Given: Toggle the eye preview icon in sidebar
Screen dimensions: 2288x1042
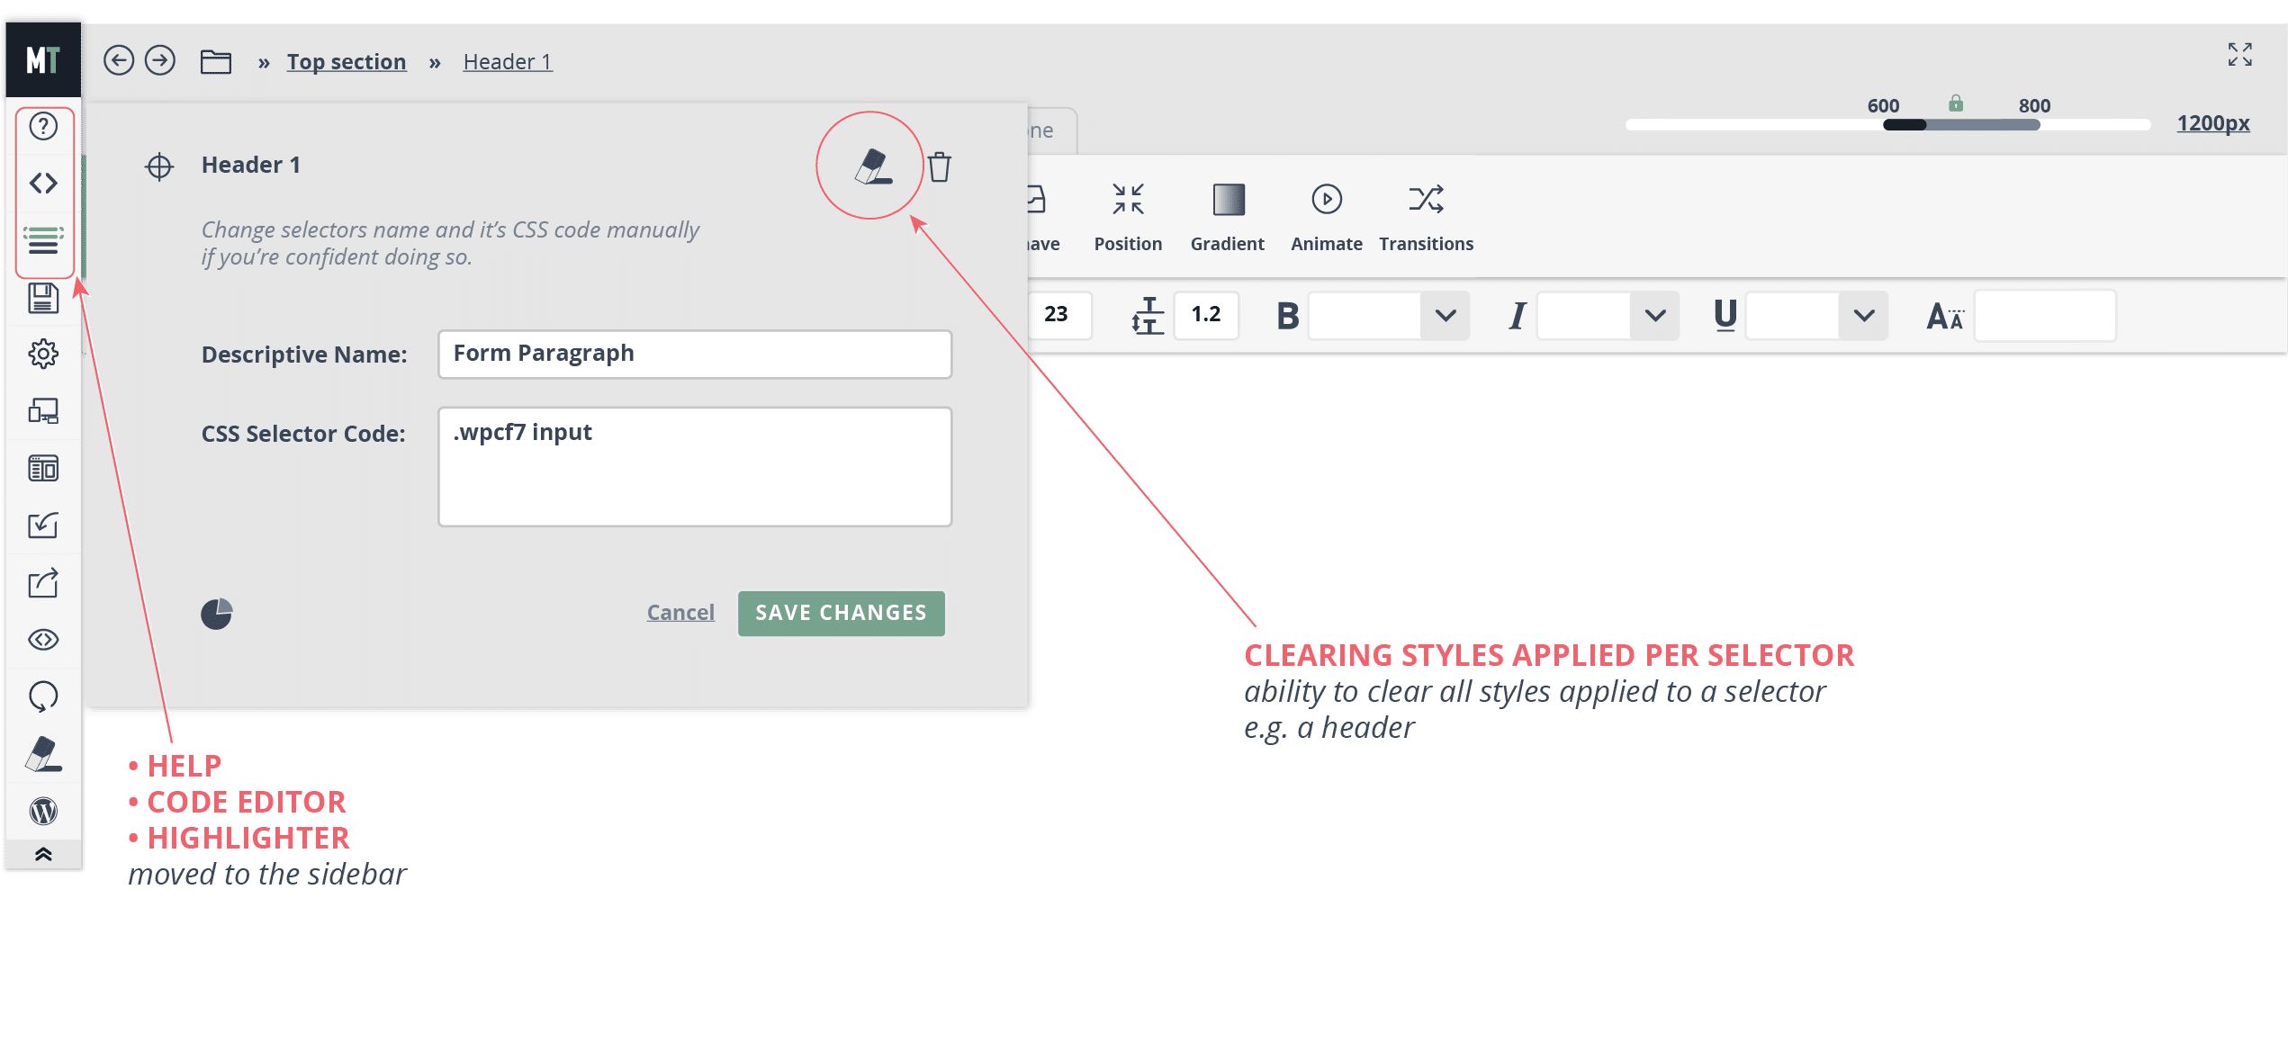Looking at the screenshot, I should click(x=43, y=640).
